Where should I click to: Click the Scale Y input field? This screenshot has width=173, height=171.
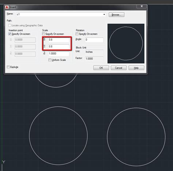pos(59,47)
